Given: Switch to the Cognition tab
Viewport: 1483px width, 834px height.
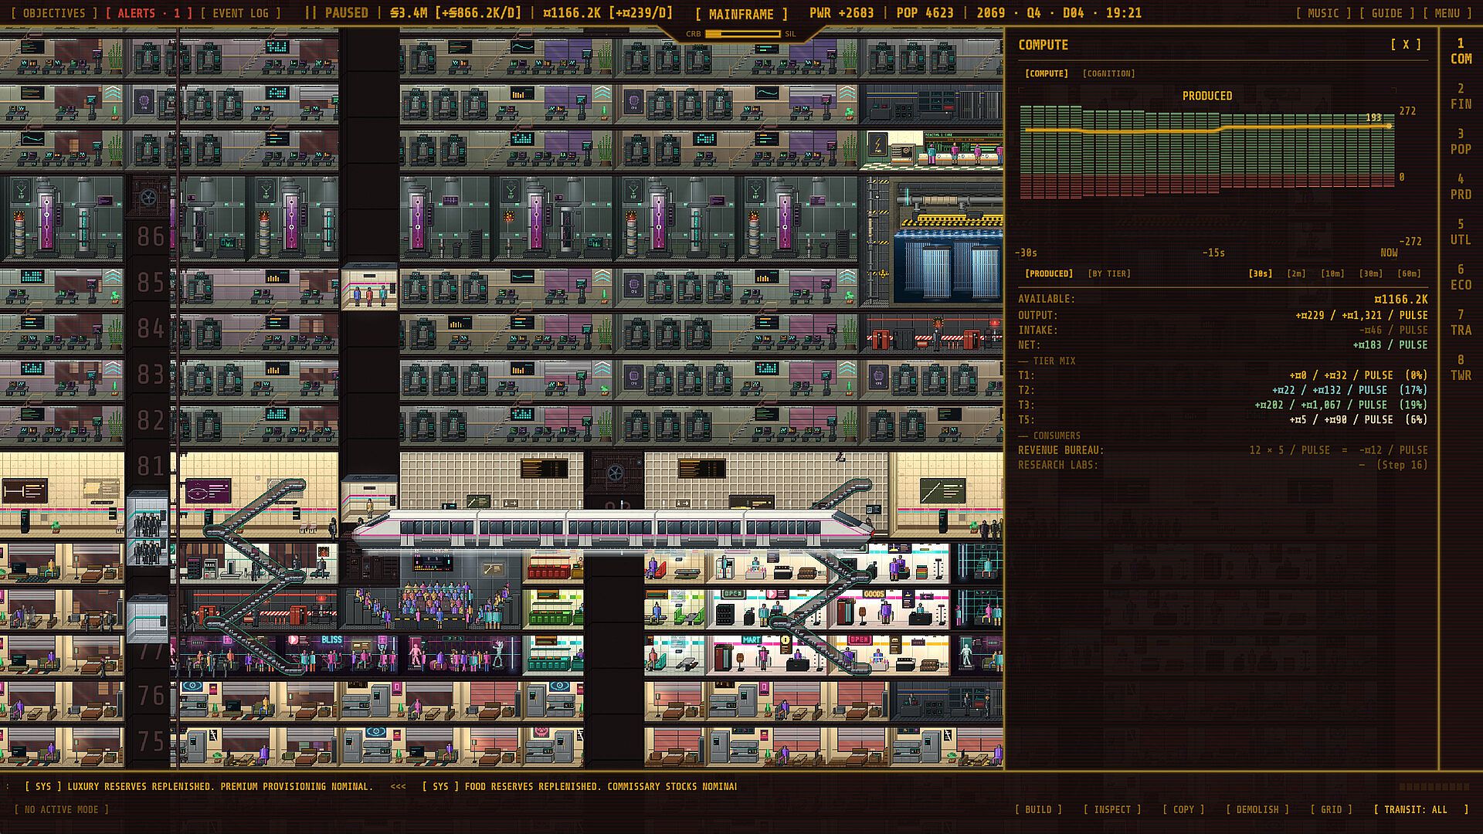Looking at the screenshot, I should (x=1108, y=73).
